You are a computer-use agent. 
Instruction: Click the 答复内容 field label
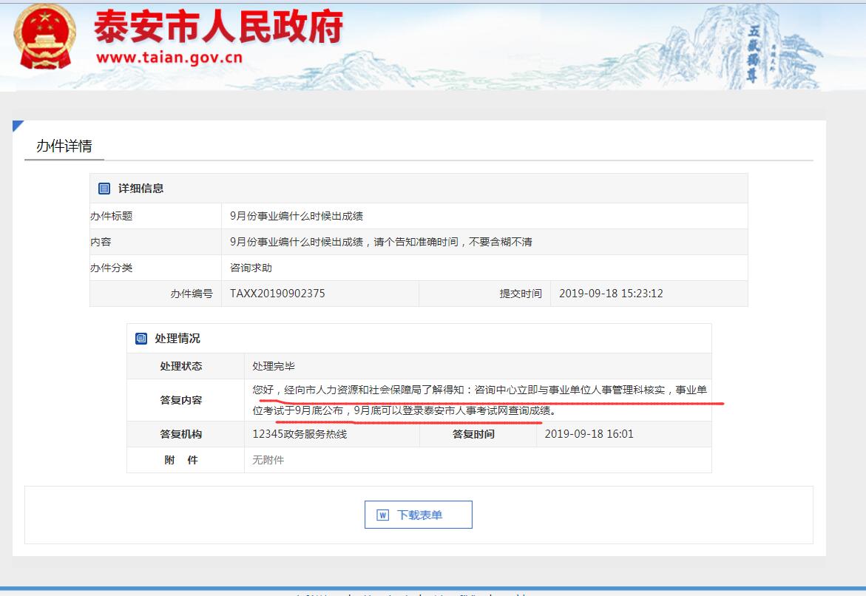point(181,400)
